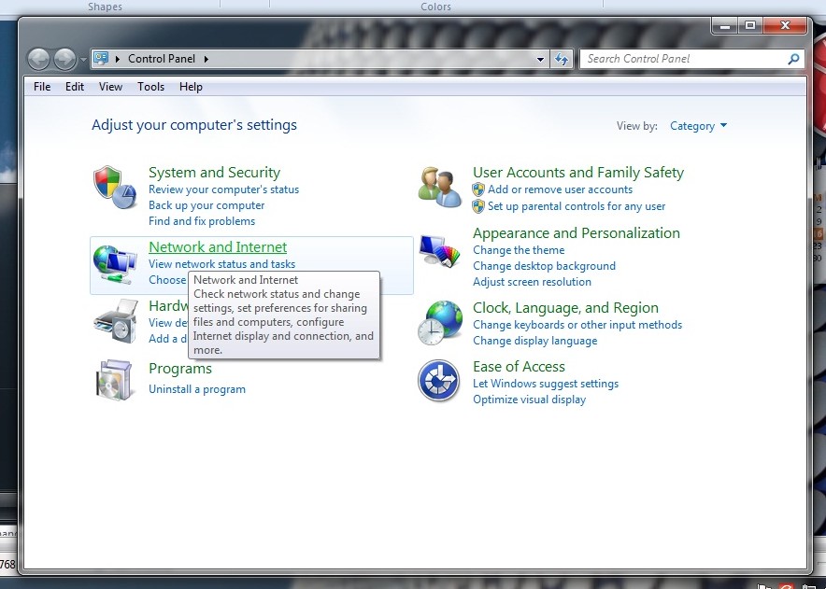Click View network status and tasks
This screenshot has width=826, height=589.
(x=221, y=264)
